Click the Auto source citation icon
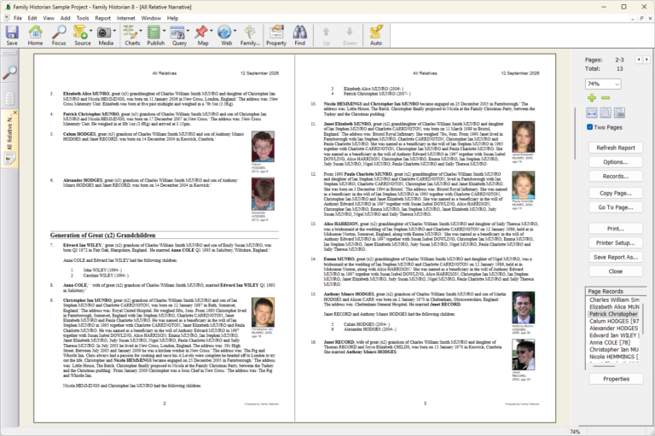Screen dimensions: 655x436 tap(376, 35)
